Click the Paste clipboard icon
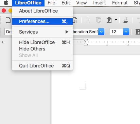Image resolution: width=140 pixels, height=124 pixels. 109,20
